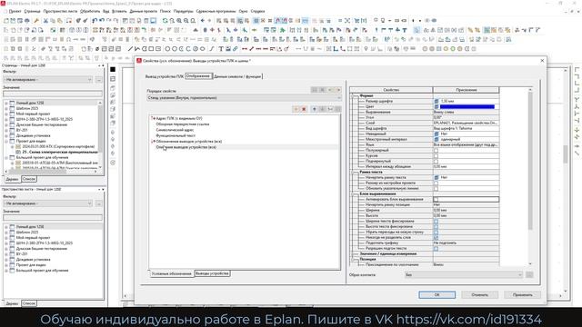Select the Line drawing tool
The image size is (582, 327).
[130, 48]
